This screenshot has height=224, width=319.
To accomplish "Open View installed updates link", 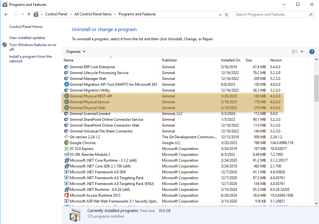I will [x=27, y=38].
